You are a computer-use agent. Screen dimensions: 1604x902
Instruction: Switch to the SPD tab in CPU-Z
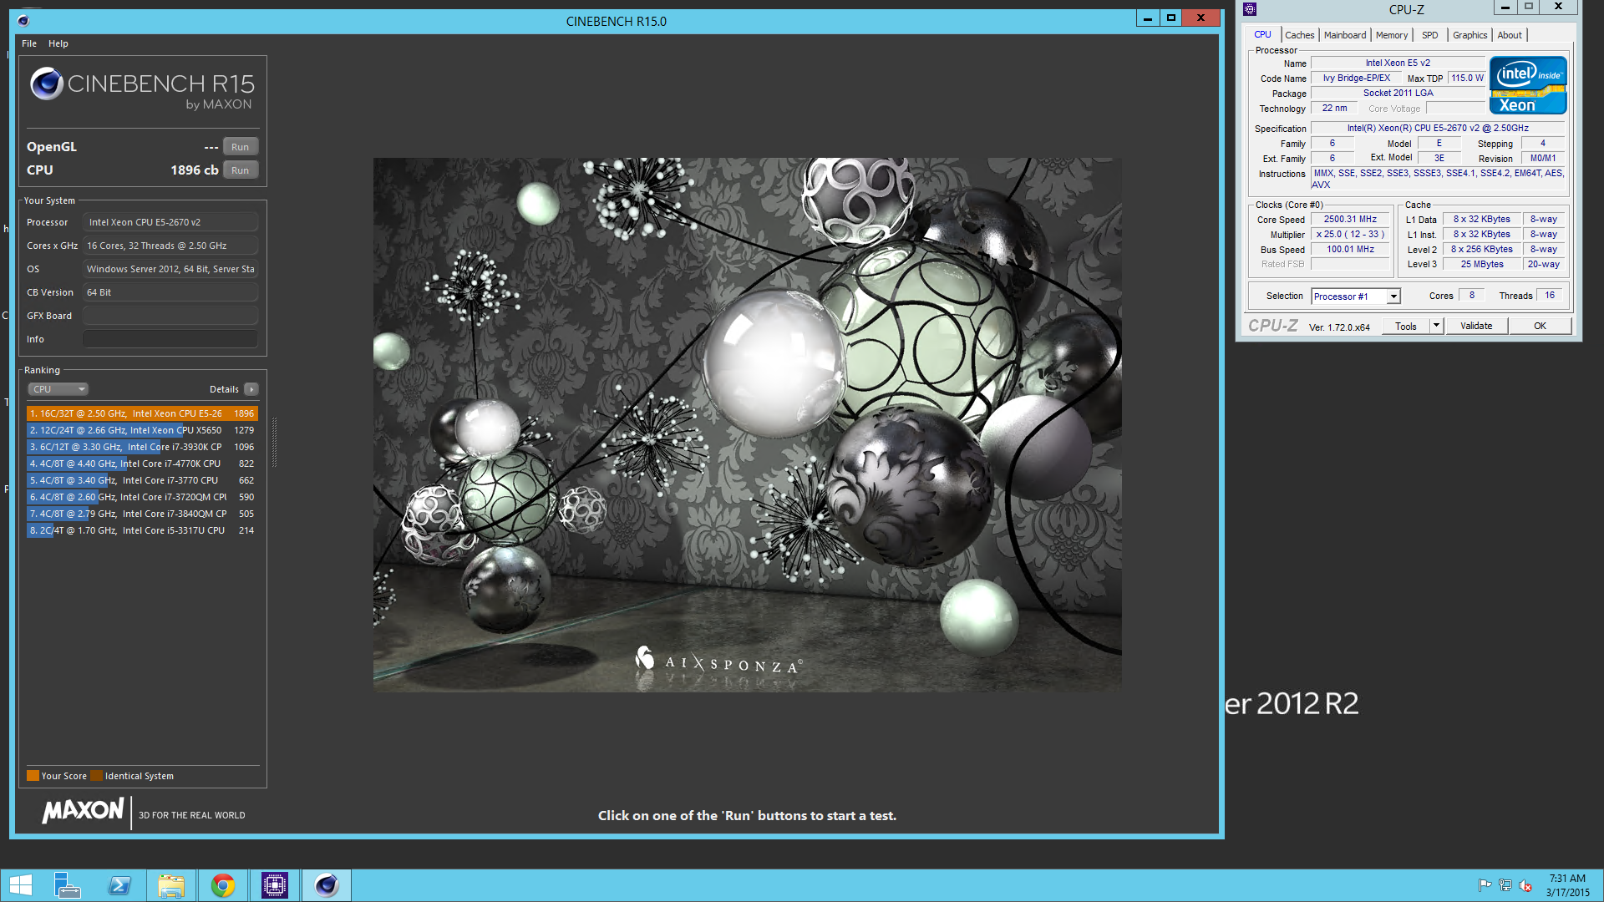[x=1430, y=35]
